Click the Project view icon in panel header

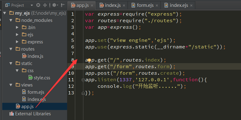point(8,5)
